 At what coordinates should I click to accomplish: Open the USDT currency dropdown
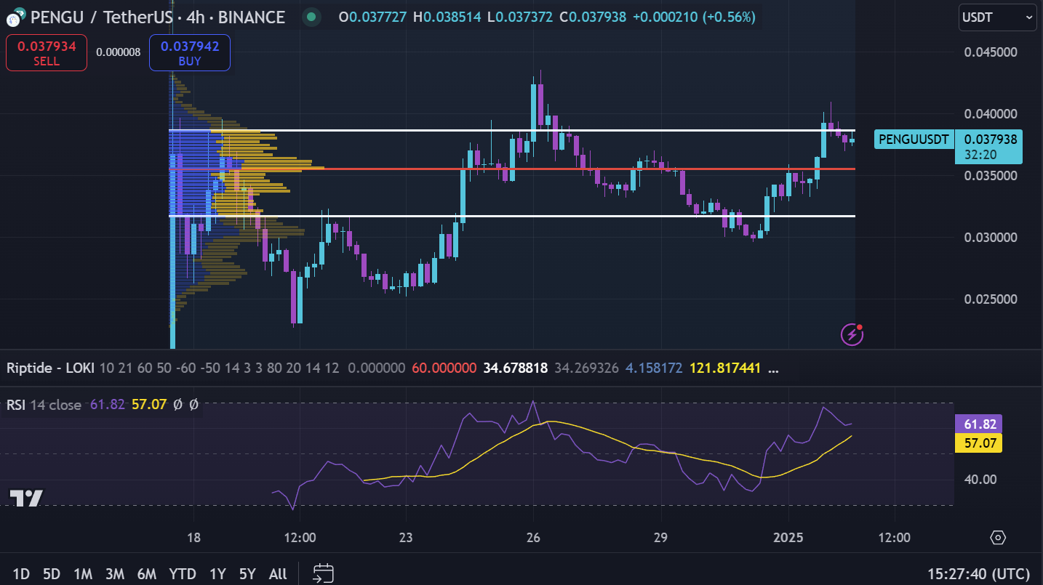point(998,17)
